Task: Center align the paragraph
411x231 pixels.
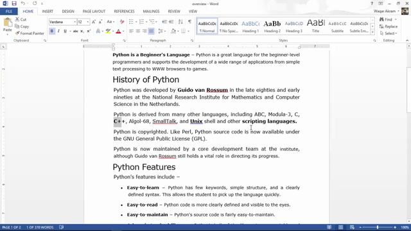Action: [138, 31]
